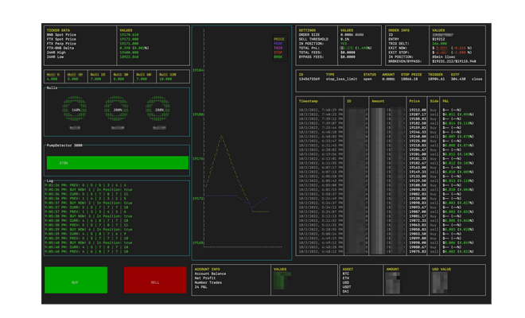
Task: Click open order ID 1345673369
Action: pos(309,79)
